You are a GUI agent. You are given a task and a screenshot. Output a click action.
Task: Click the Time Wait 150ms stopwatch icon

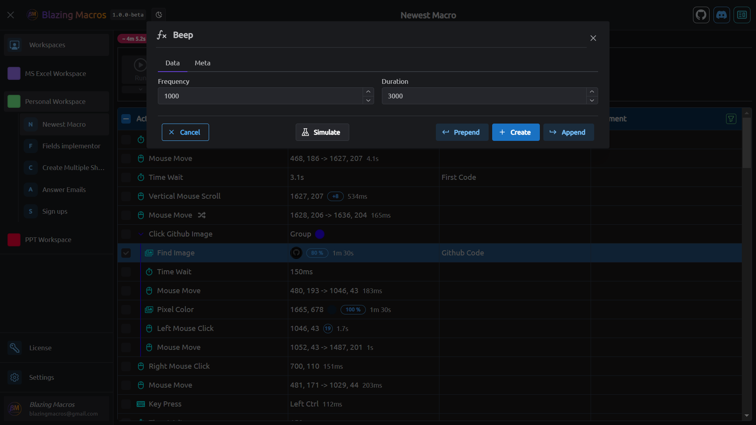click(149, 272)
